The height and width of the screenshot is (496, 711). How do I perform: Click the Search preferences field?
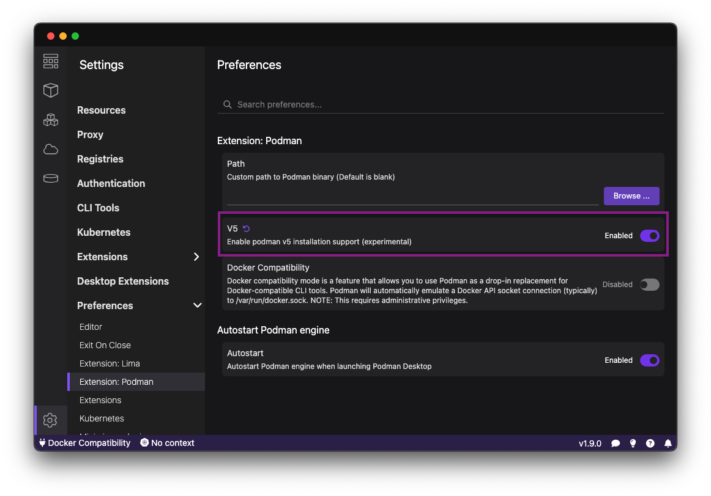[441, 104]
